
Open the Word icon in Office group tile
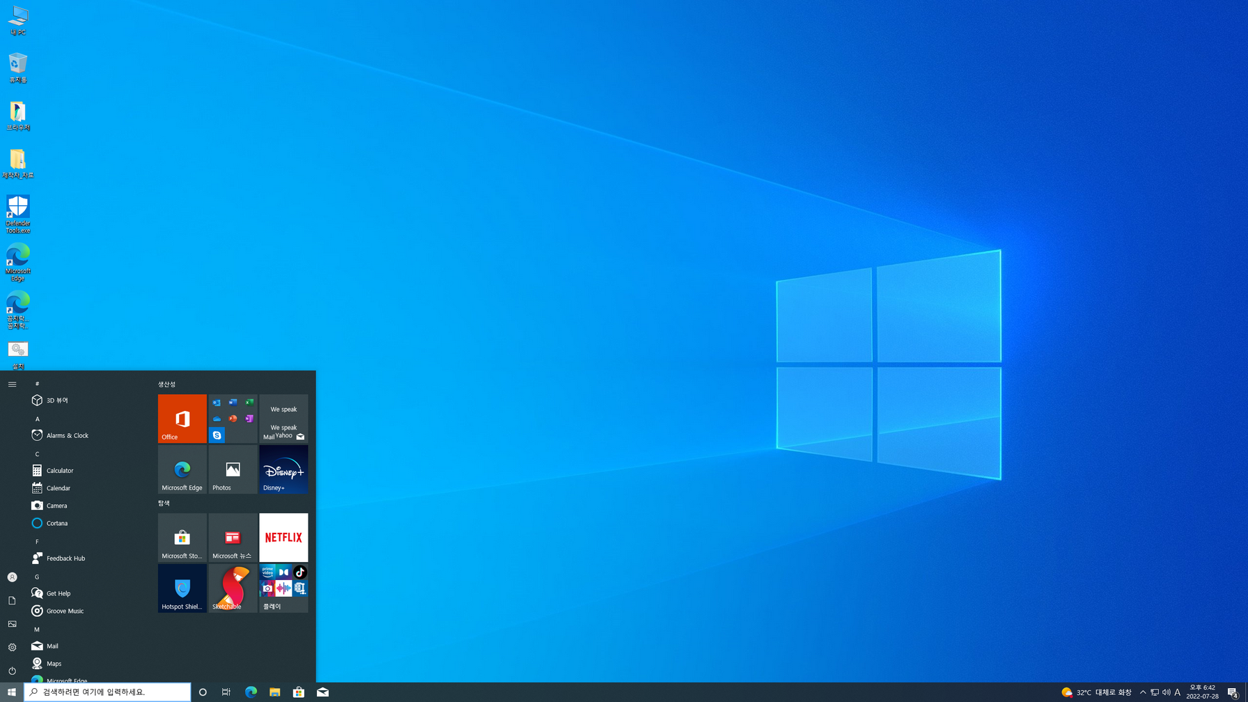pyautogui.click(x=233, y=403)
